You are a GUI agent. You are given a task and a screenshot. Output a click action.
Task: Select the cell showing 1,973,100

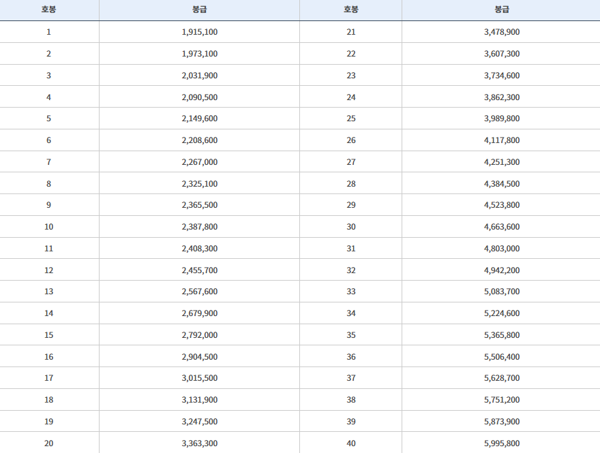pyautogui.click(x=199, y=54)
